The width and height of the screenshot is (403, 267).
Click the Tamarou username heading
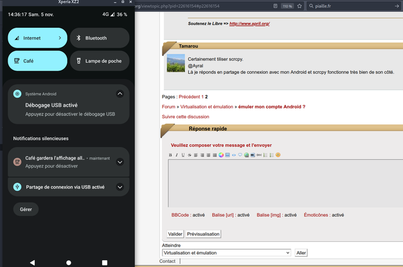click(188, 46)
